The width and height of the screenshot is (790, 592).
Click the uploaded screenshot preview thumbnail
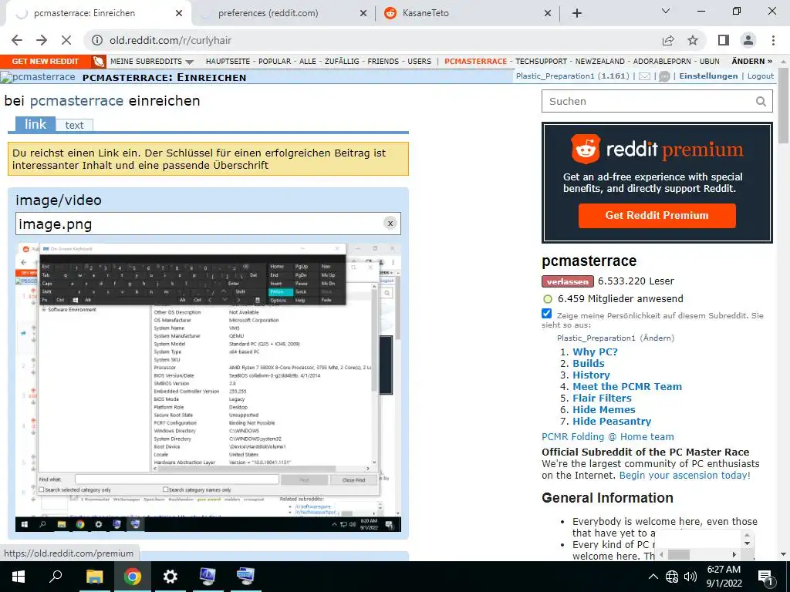[x=208, y=388]
